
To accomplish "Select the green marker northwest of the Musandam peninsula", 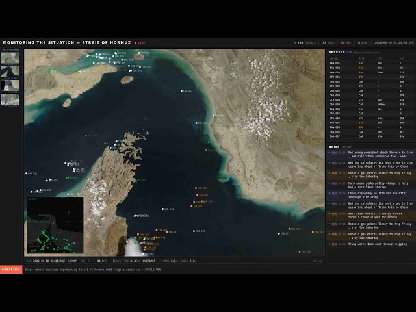I will coord(86,136).
